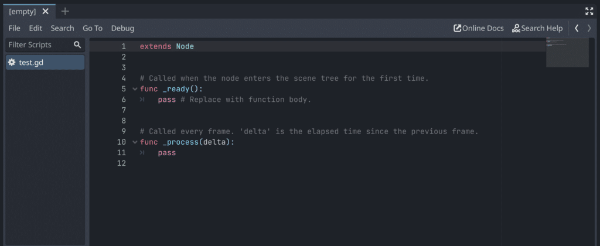This screenshot has width=600, height=246.
Task: Open the Search menu
Action: pyautogui.click(x=62, y=28)
